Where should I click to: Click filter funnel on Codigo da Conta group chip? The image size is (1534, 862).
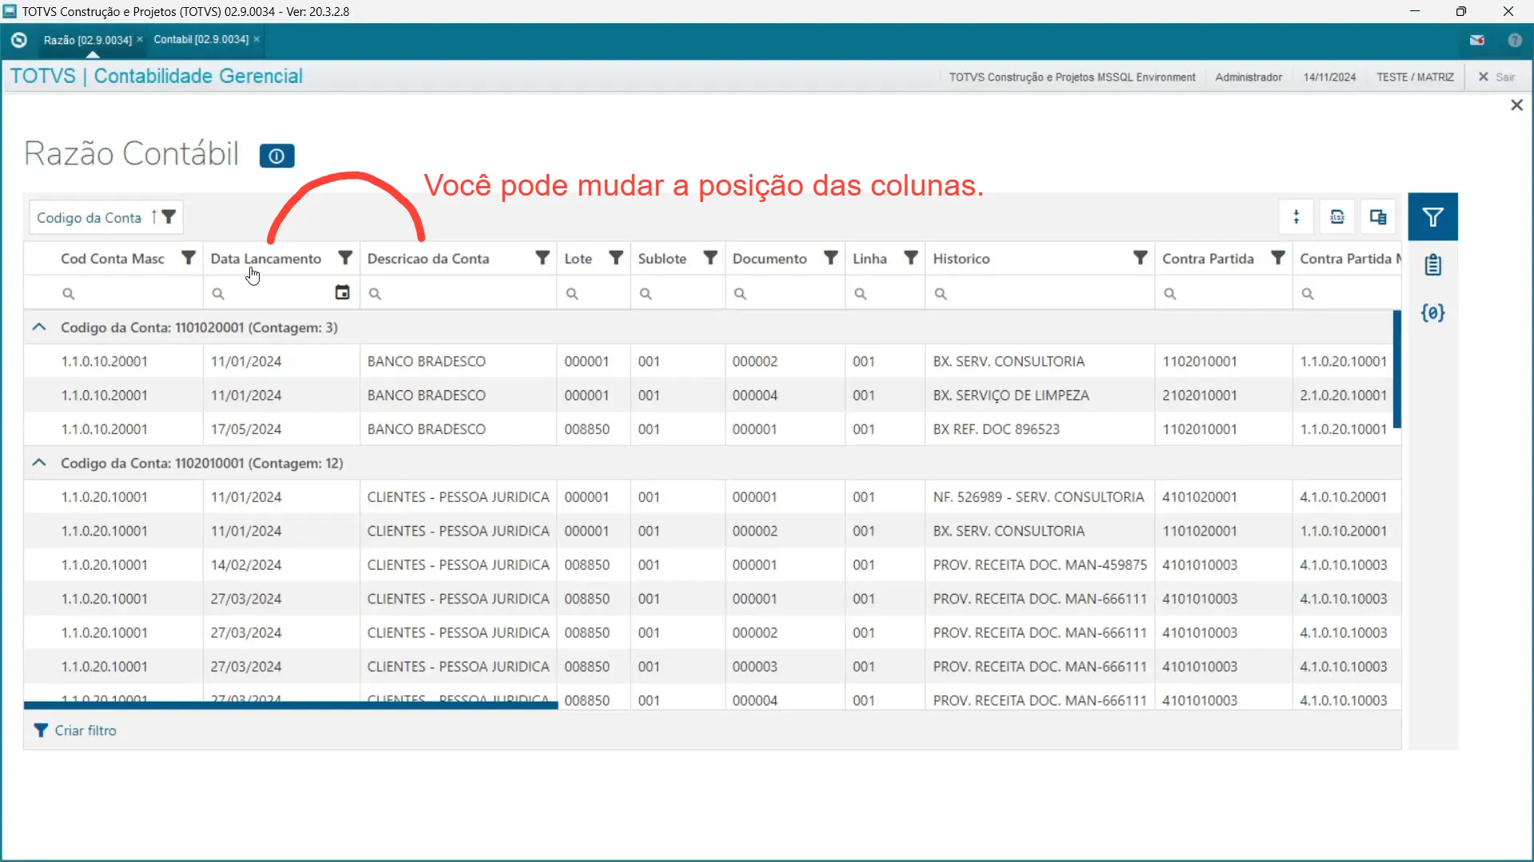169,217
